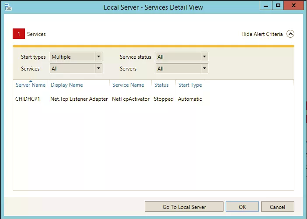Click the Automatic start type cell
The image size is (307, 219).
190,99
